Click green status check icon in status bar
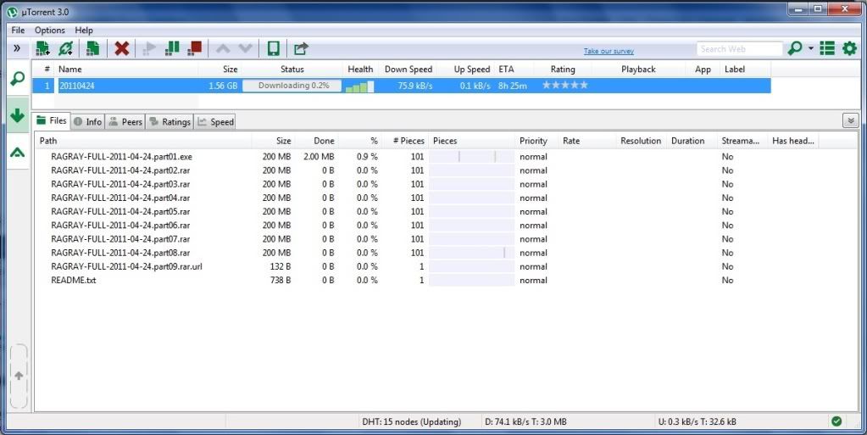Viewport: 867px width, 435px height. (836, 421)
